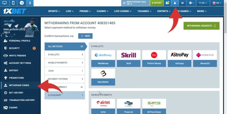227x114 pixels.
Task: Choose the Airtel Money logo tile
Action: tap(103, 104)
